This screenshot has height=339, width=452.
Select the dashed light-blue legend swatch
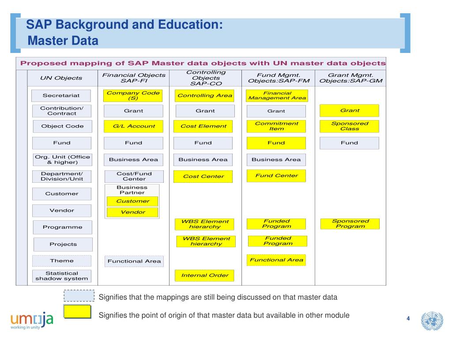point(79,296)
